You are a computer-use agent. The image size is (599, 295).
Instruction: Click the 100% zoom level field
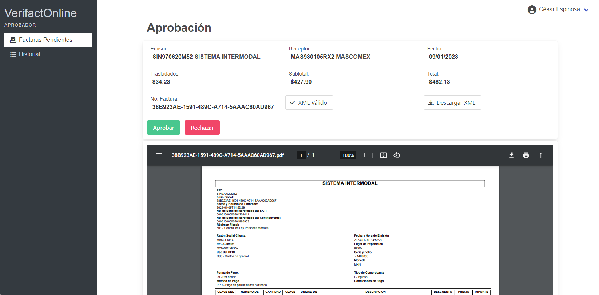(x=348, y=155)
